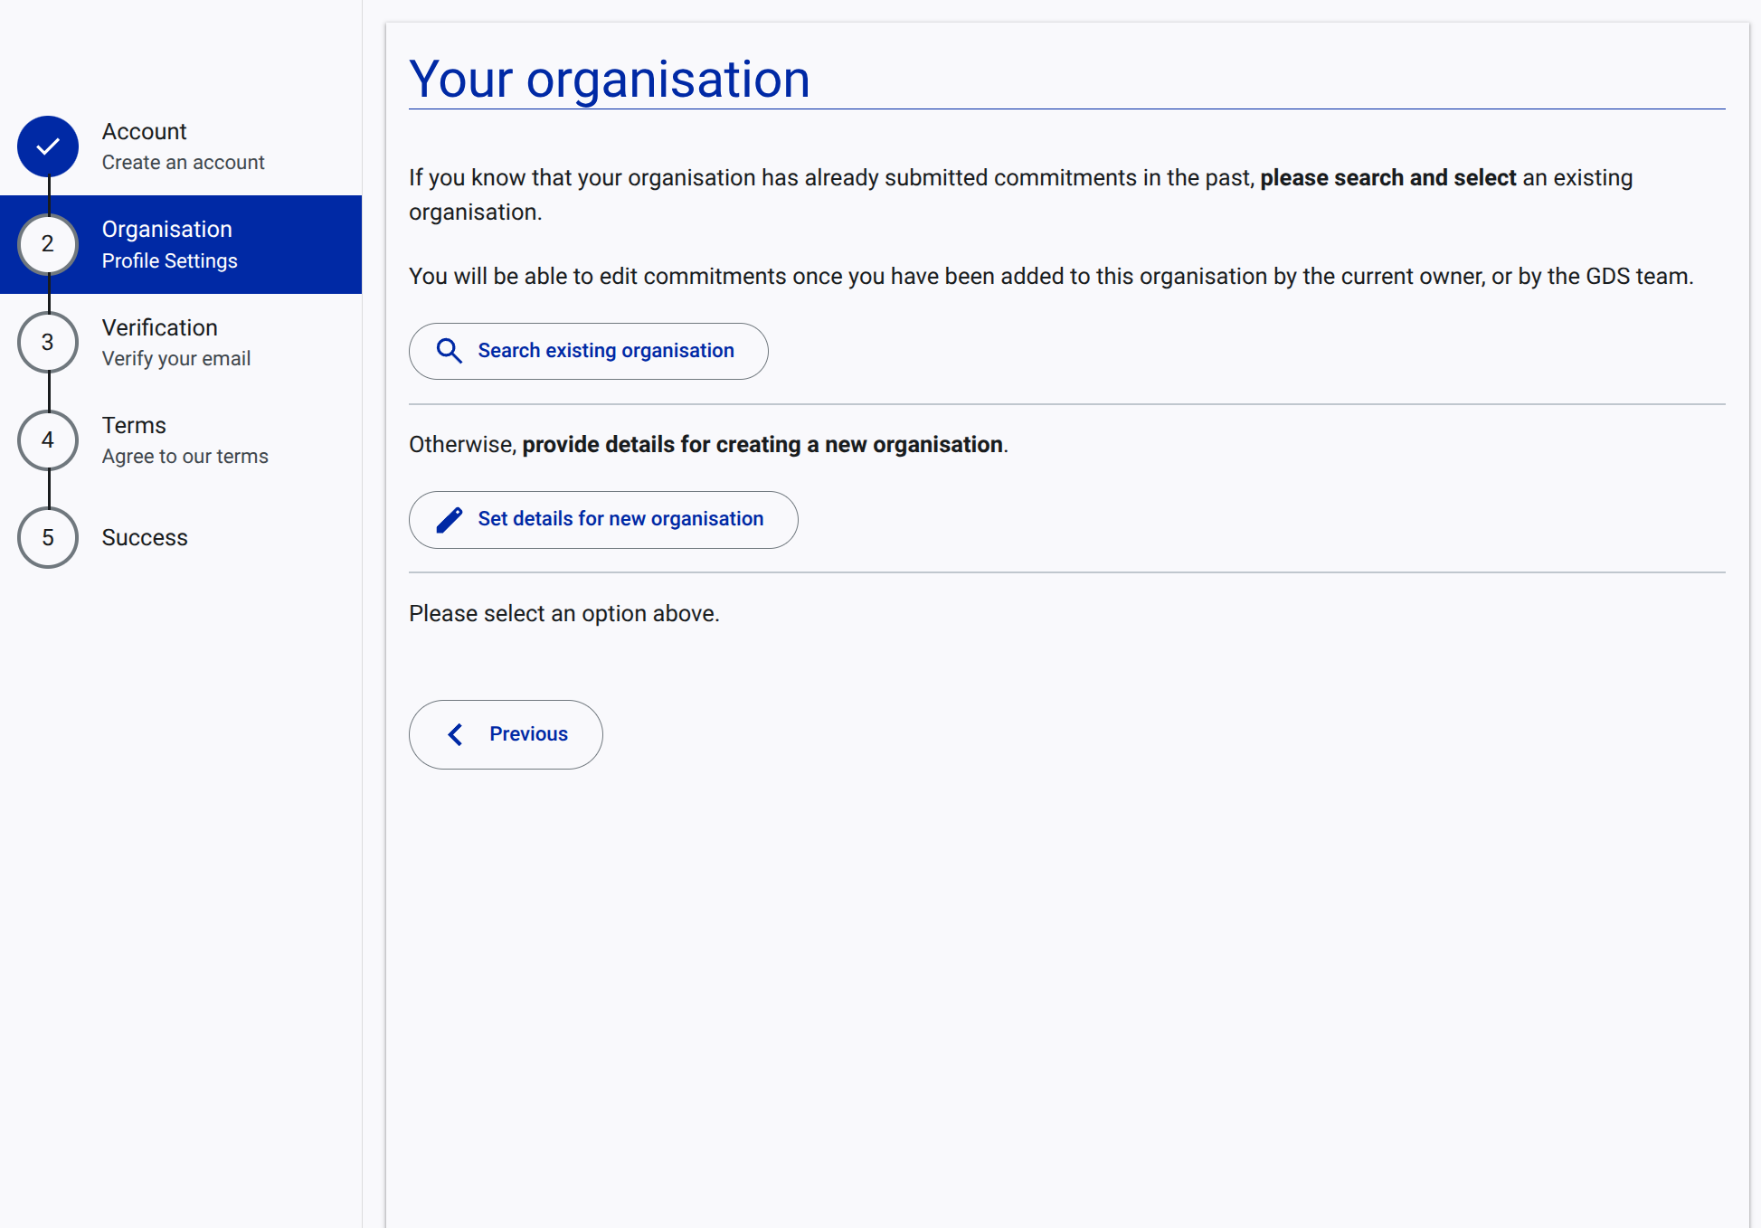Click the circled number 2 step indicator

pyautogui.click(x=47, y=244)
